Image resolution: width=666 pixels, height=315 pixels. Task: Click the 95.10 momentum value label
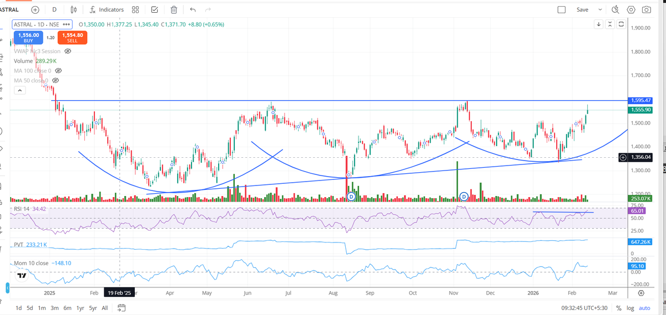(638, 266)
